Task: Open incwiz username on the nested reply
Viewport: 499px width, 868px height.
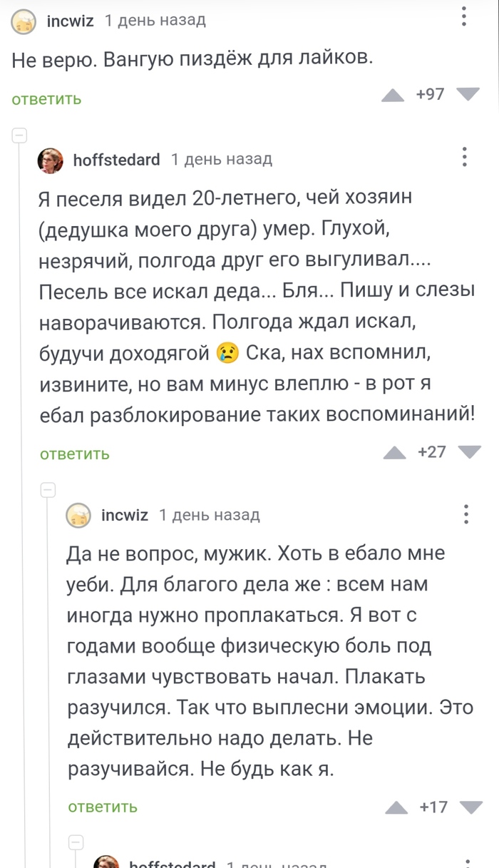Action: [125, 515]
